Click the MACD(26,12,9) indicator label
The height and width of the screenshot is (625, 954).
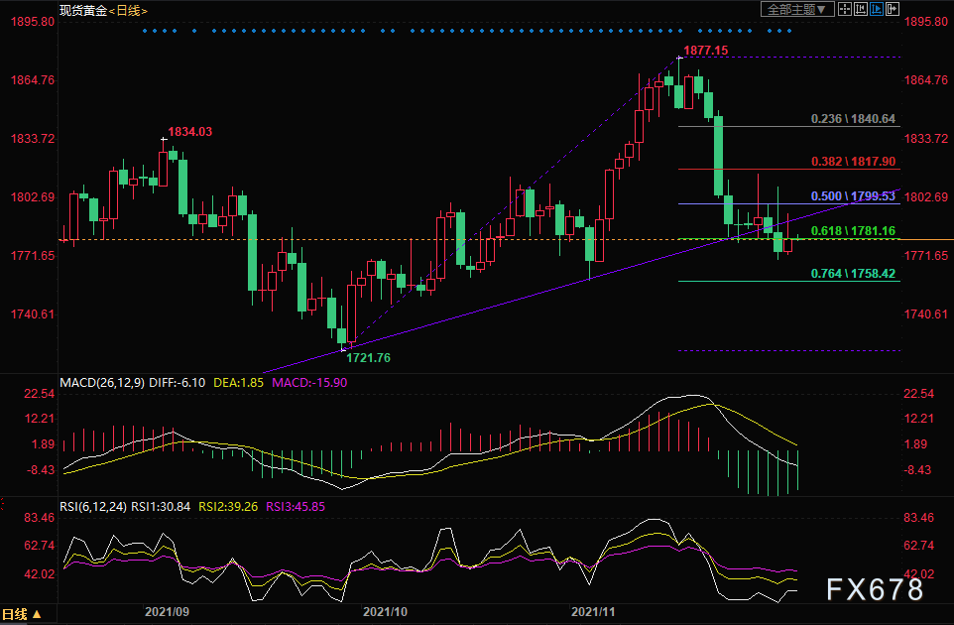click(102, 383)
